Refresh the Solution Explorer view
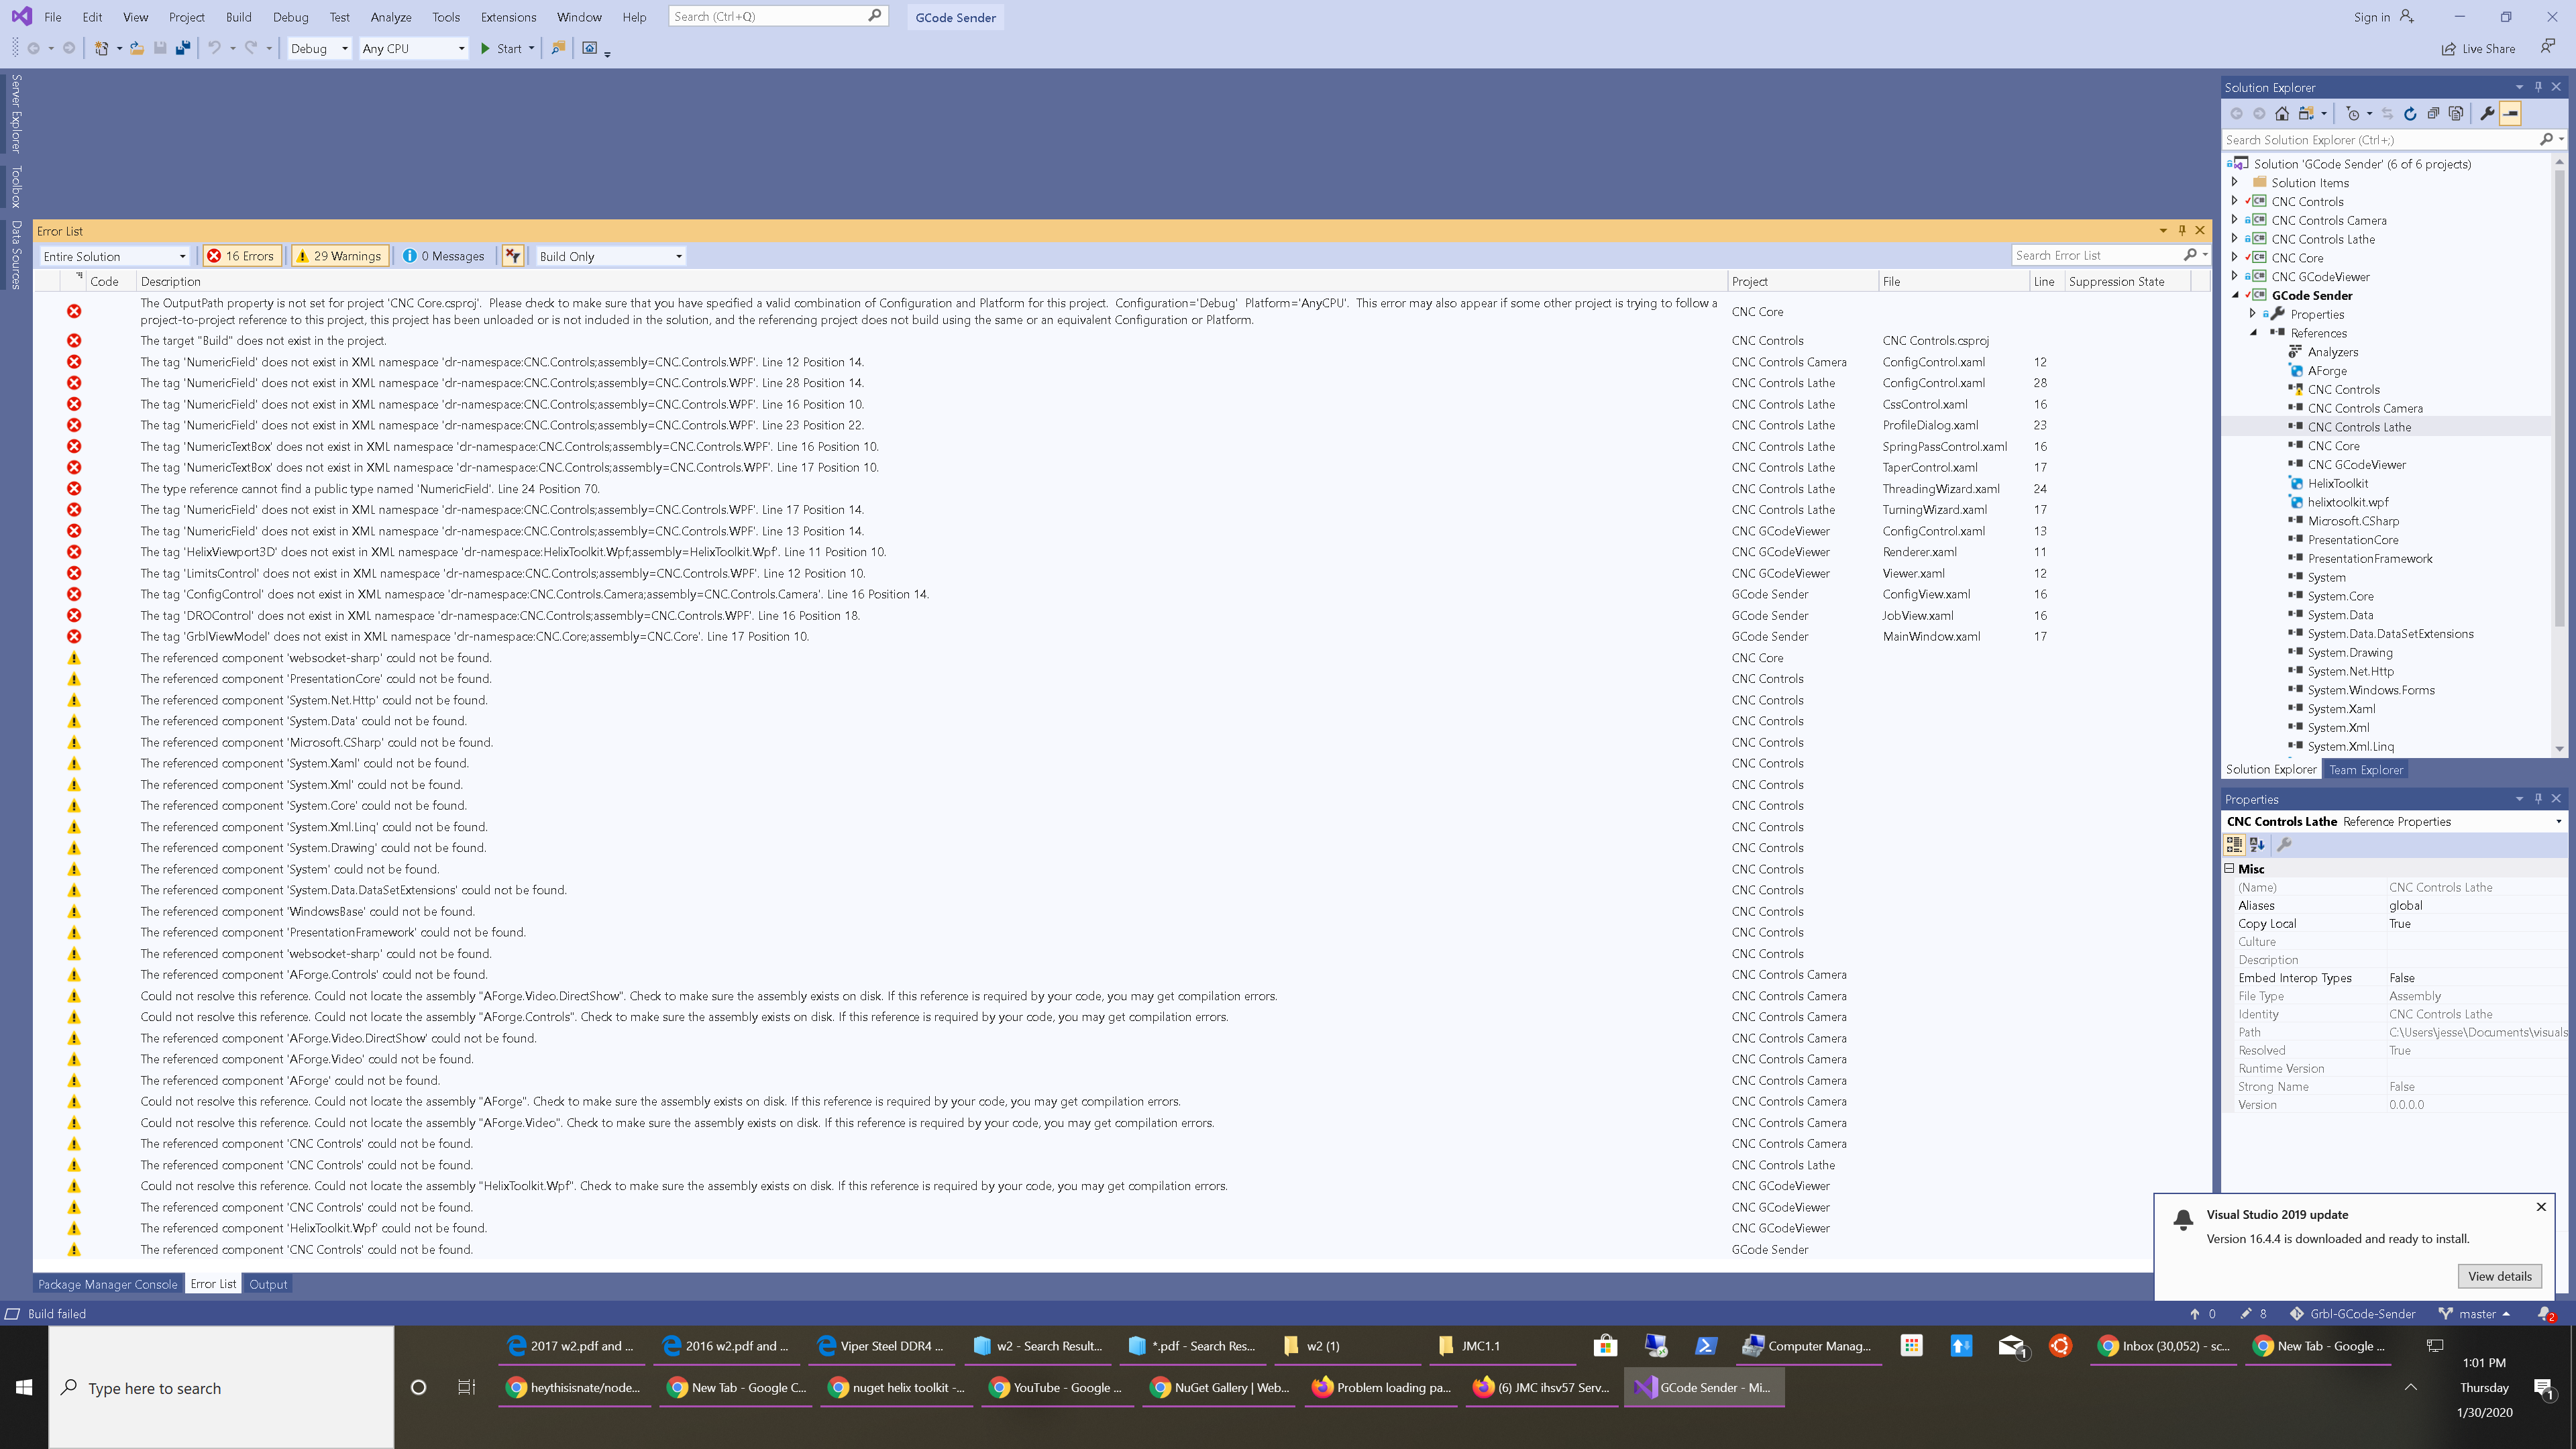 pos(2410,114)
